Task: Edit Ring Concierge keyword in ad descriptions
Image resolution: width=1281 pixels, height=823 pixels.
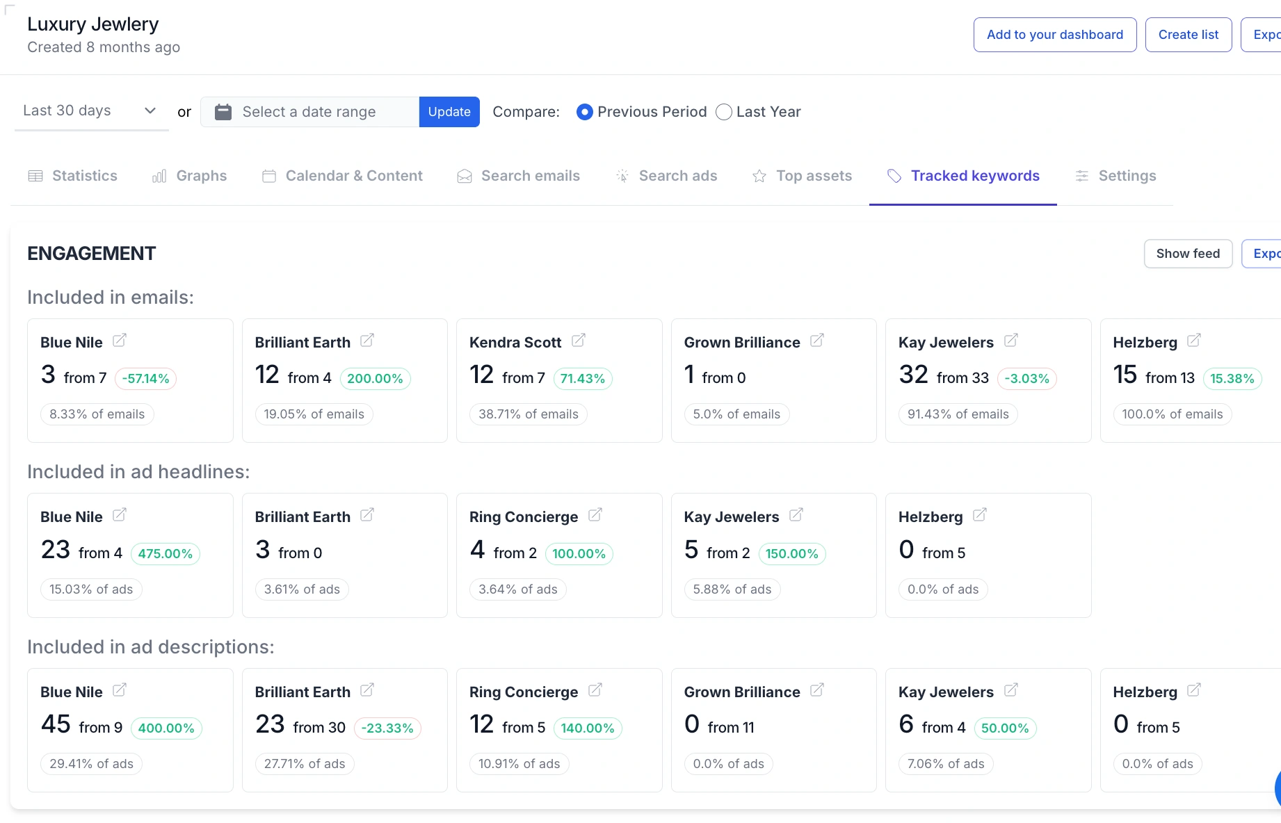Action: 595,690
